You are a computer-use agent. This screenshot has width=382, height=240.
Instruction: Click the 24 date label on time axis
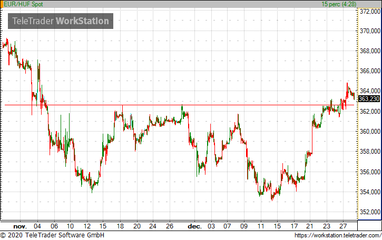click(153, 226)
